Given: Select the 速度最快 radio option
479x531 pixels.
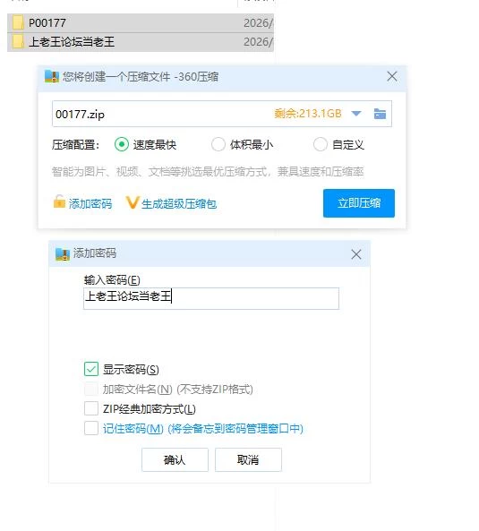Looking at the screenshot, I should pos(122,144).
